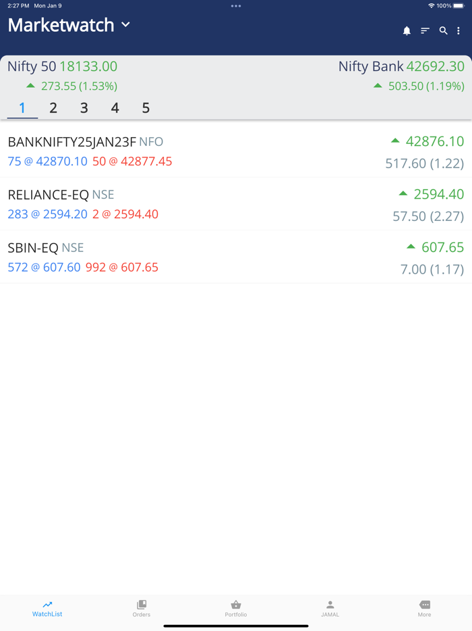
Task: Click the search magnifier icon
Action: (443, 31)
